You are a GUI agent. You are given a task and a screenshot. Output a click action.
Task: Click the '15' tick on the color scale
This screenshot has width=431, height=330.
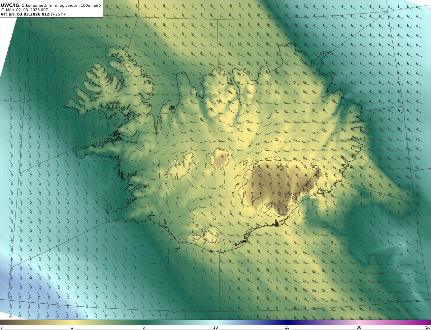click(287, 327)
